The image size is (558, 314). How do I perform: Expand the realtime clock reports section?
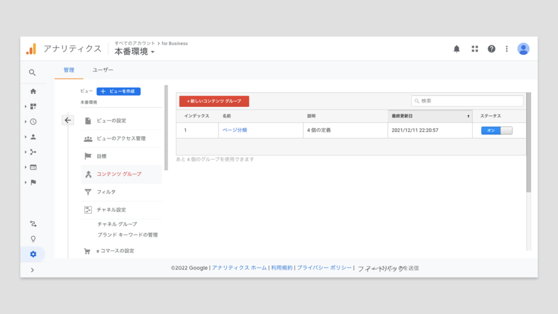[x=33, y=122]
